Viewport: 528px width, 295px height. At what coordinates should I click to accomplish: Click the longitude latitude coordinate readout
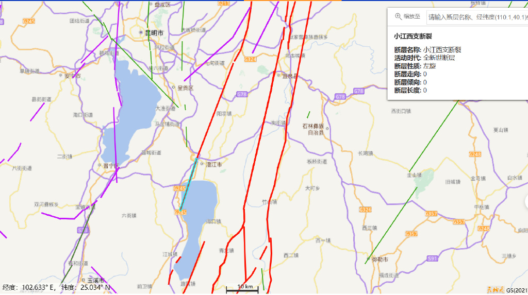click(x=57, y=288)
